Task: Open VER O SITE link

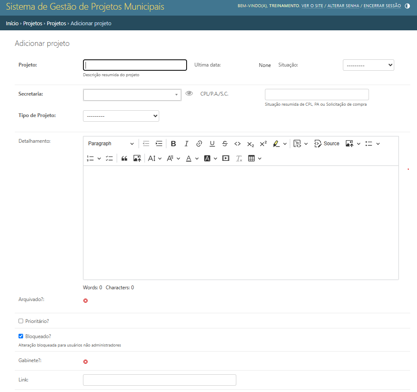Action: (x=312, y=5)
